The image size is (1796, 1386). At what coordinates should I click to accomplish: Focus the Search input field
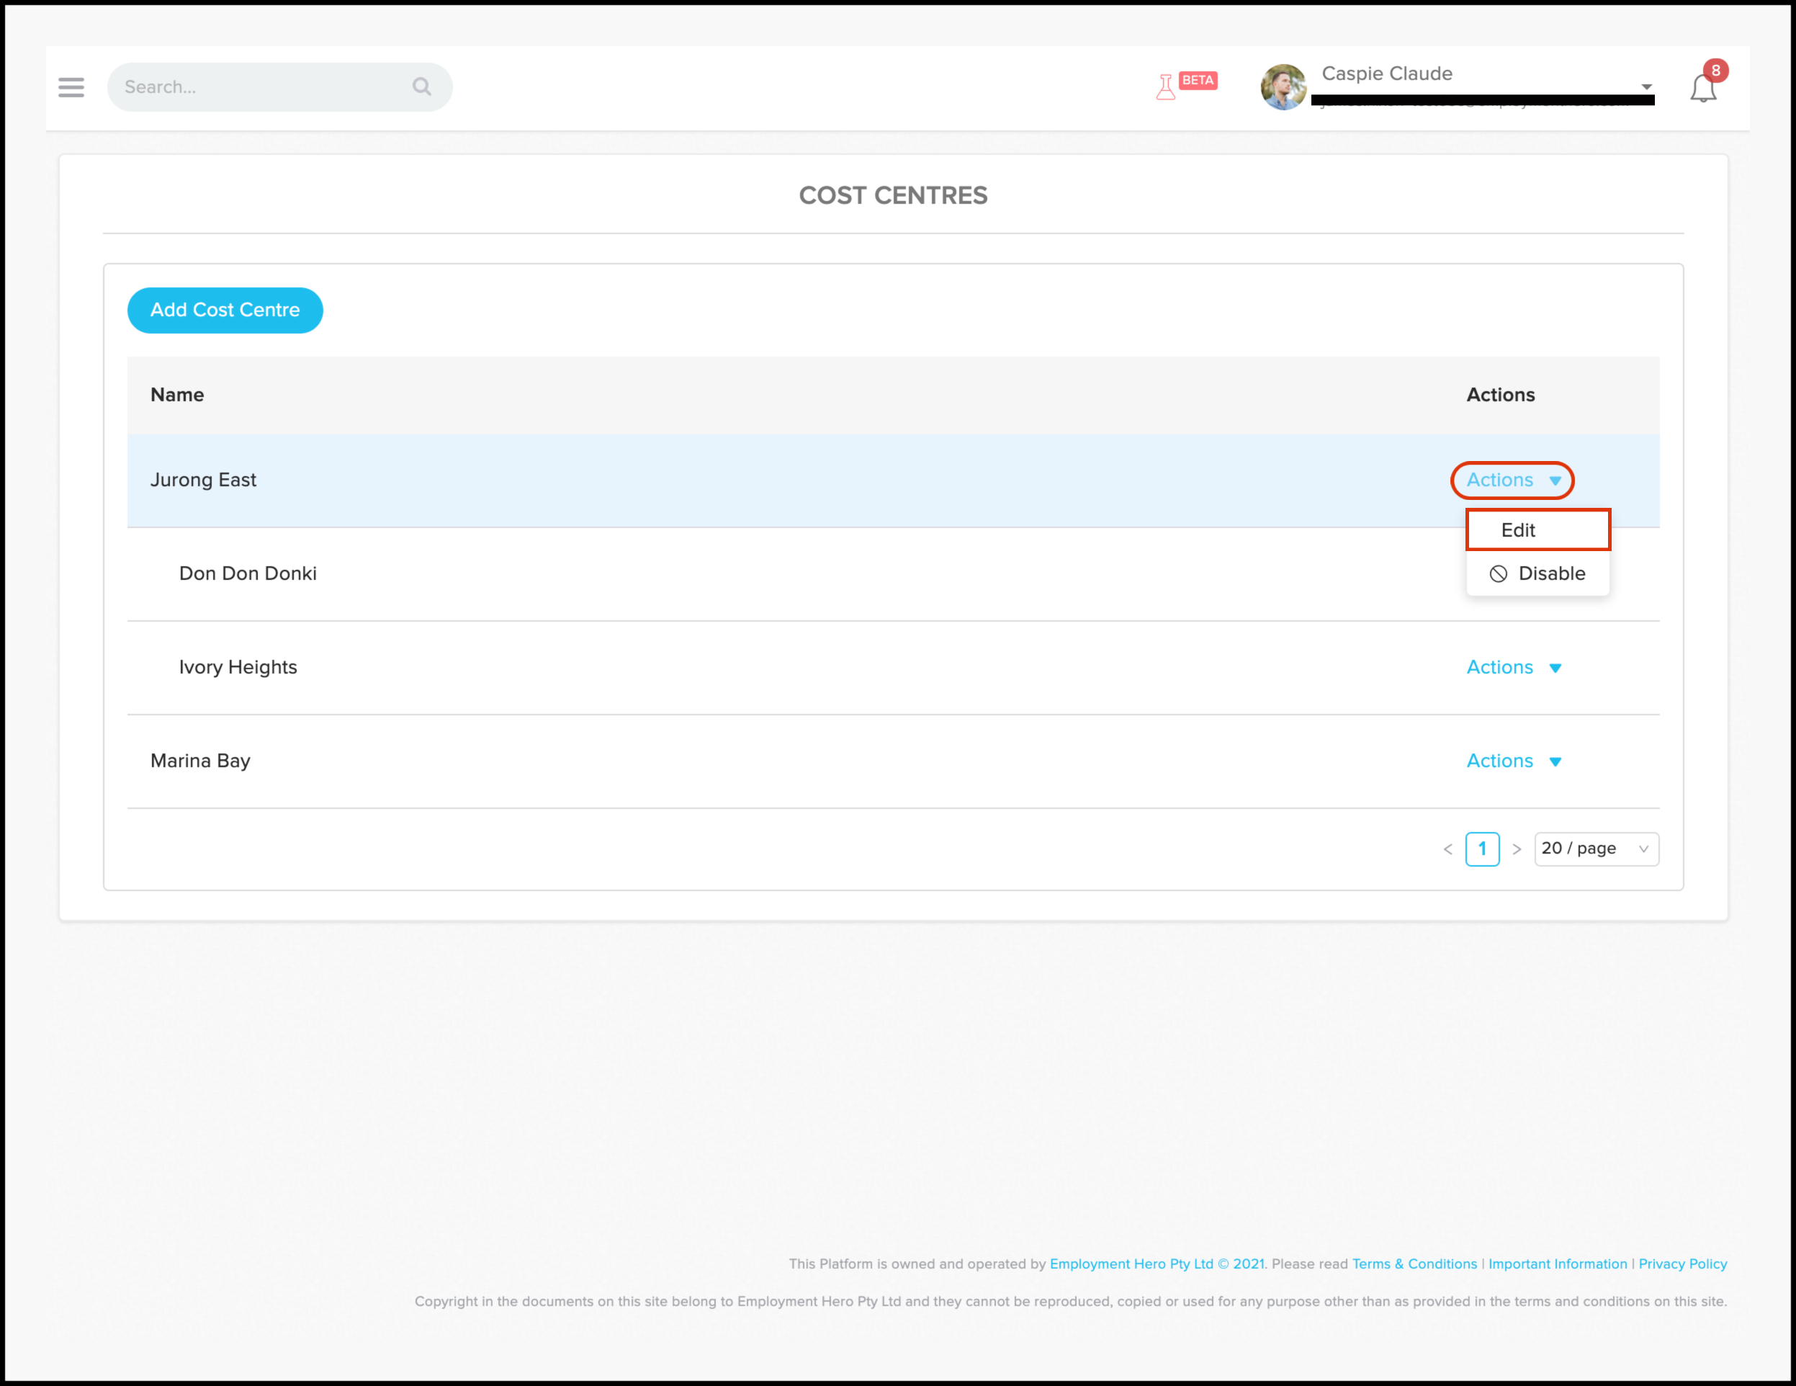[263, 87]
